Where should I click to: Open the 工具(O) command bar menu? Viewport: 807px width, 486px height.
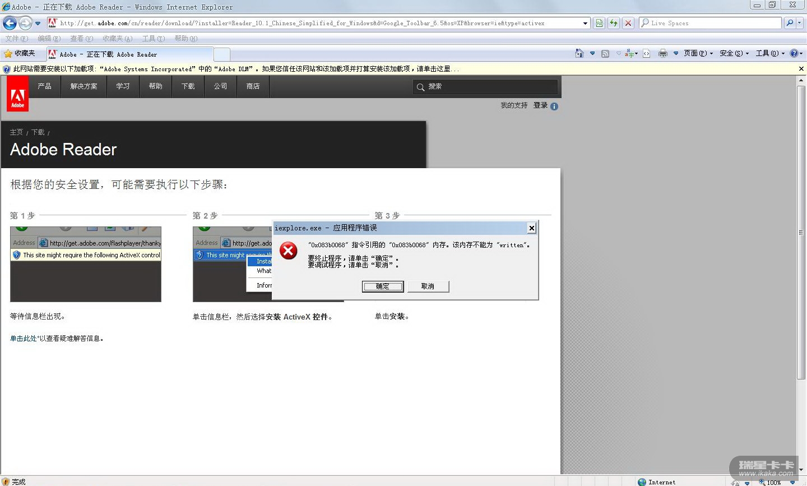[x=770, y=54]
